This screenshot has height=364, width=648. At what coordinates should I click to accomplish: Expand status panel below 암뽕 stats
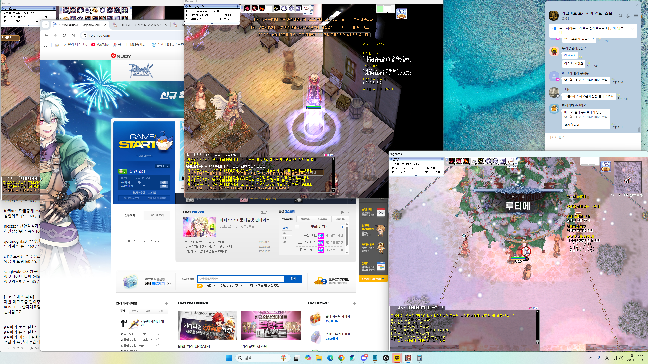416,176
